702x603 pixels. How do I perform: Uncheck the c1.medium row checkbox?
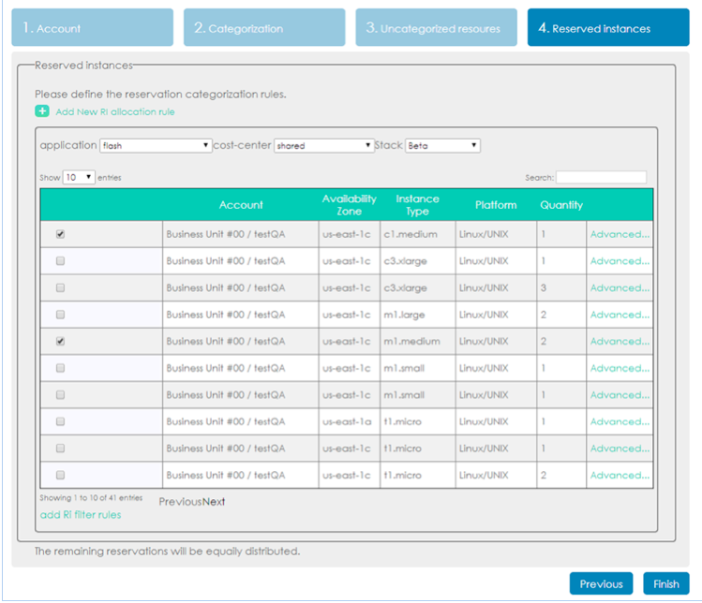61,235
